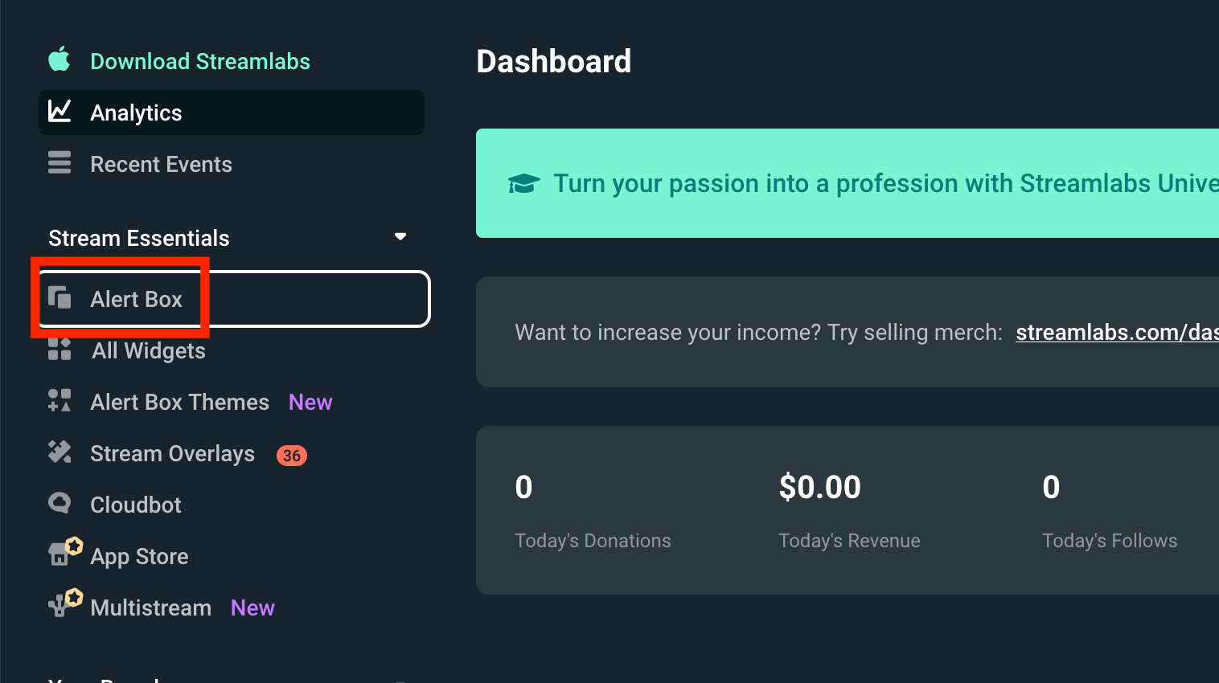Click the graduation cap icon in banner
The width and height of the screenshot is (1219, 683).
pyautogui.click(x=524, y=183)
